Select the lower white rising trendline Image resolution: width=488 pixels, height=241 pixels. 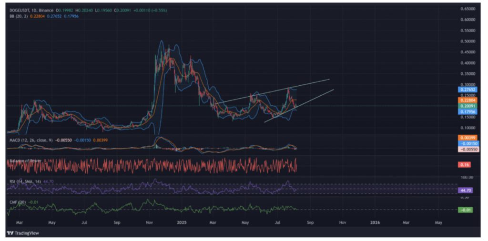(x=300, y=105)
